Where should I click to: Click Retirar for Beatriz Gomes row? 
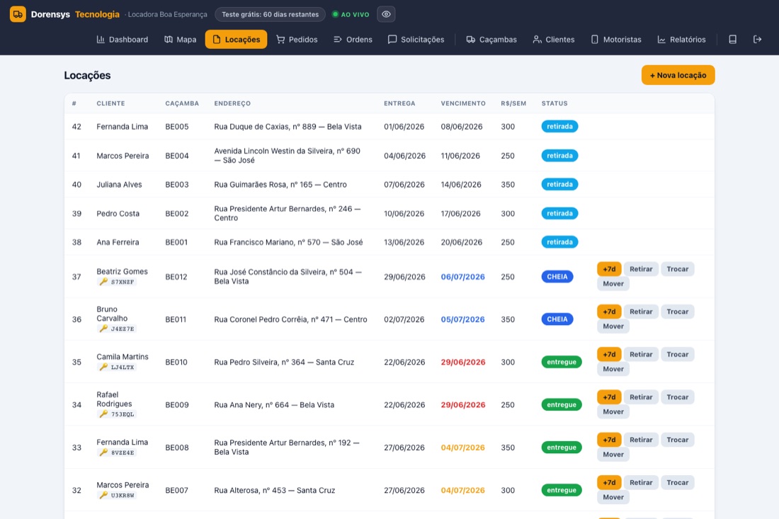coord(641,268)
